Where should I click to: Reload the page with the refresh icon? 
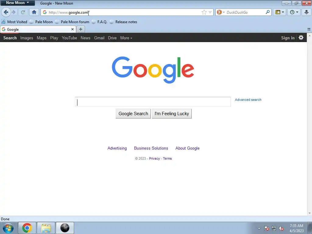23,12
